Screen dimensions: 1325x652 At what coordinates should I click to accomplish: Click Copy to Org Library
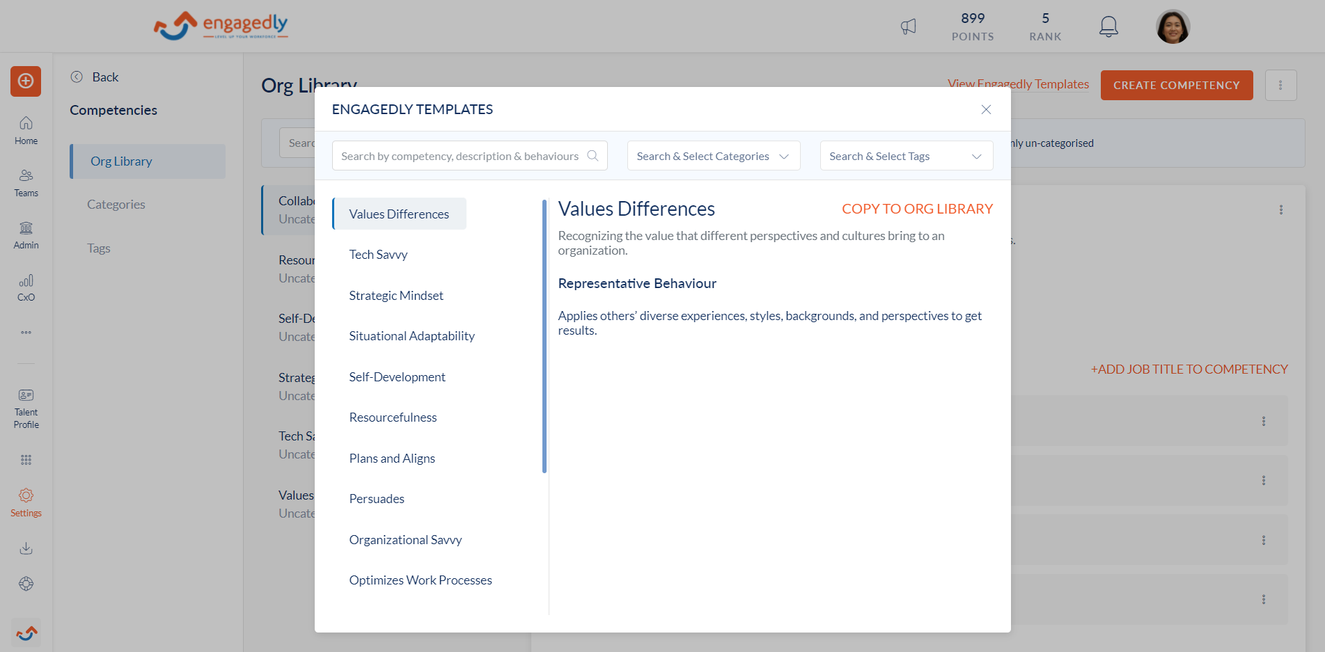(917, 209)
